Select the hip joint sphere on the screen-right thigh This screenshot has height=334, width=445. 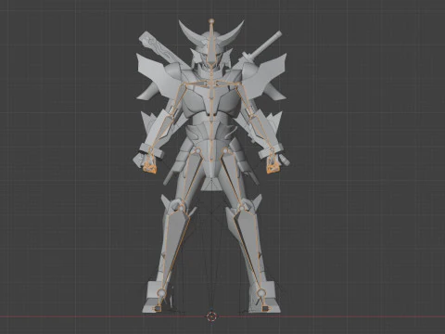click(x=225, y=151)
